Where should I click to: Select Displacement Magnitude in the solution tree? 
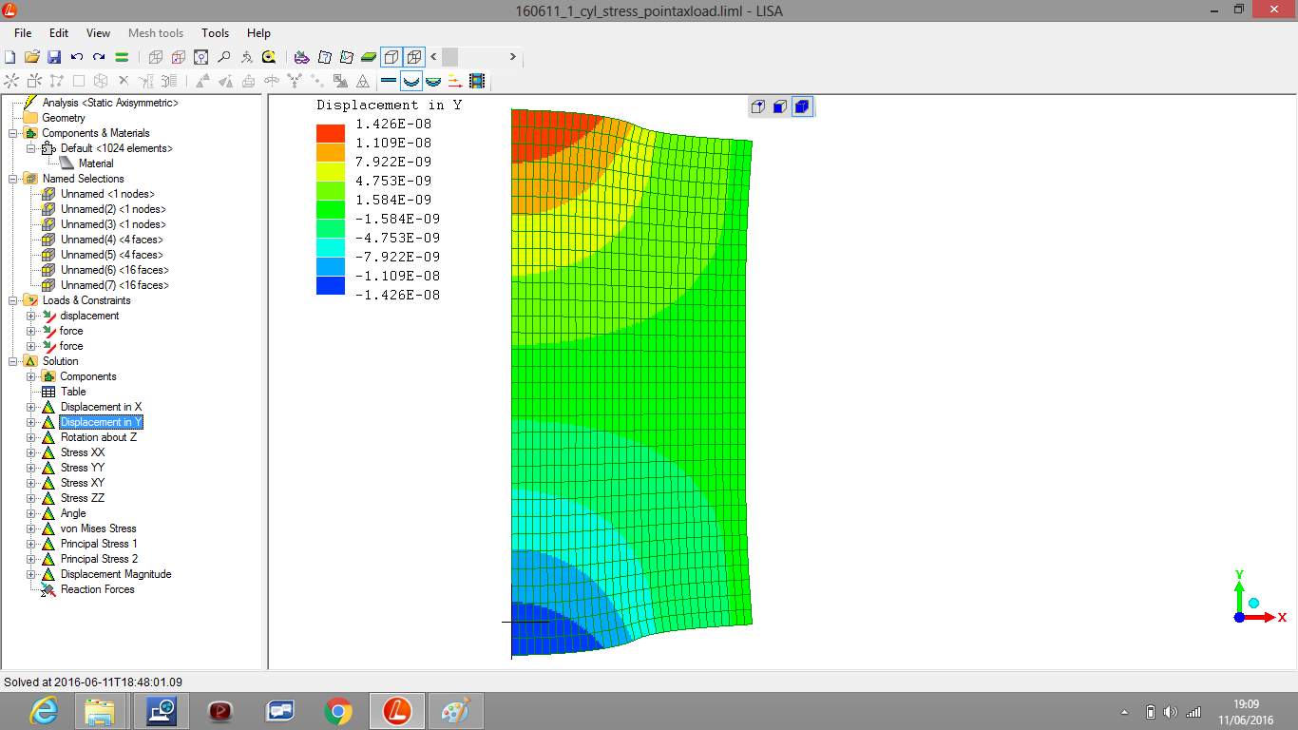click(115, 574)
